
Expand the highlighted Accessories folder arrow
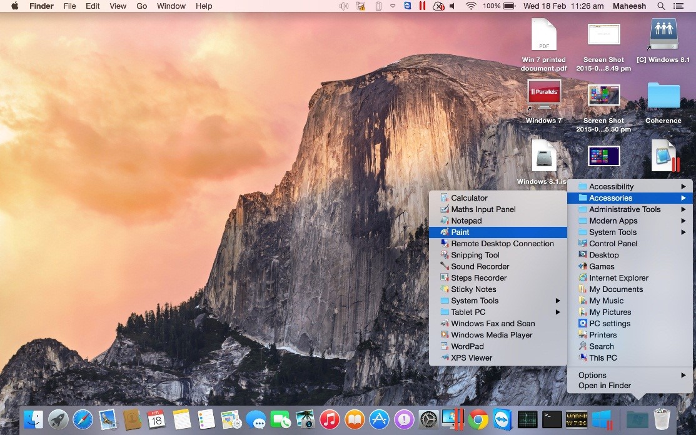pos(683,197)
